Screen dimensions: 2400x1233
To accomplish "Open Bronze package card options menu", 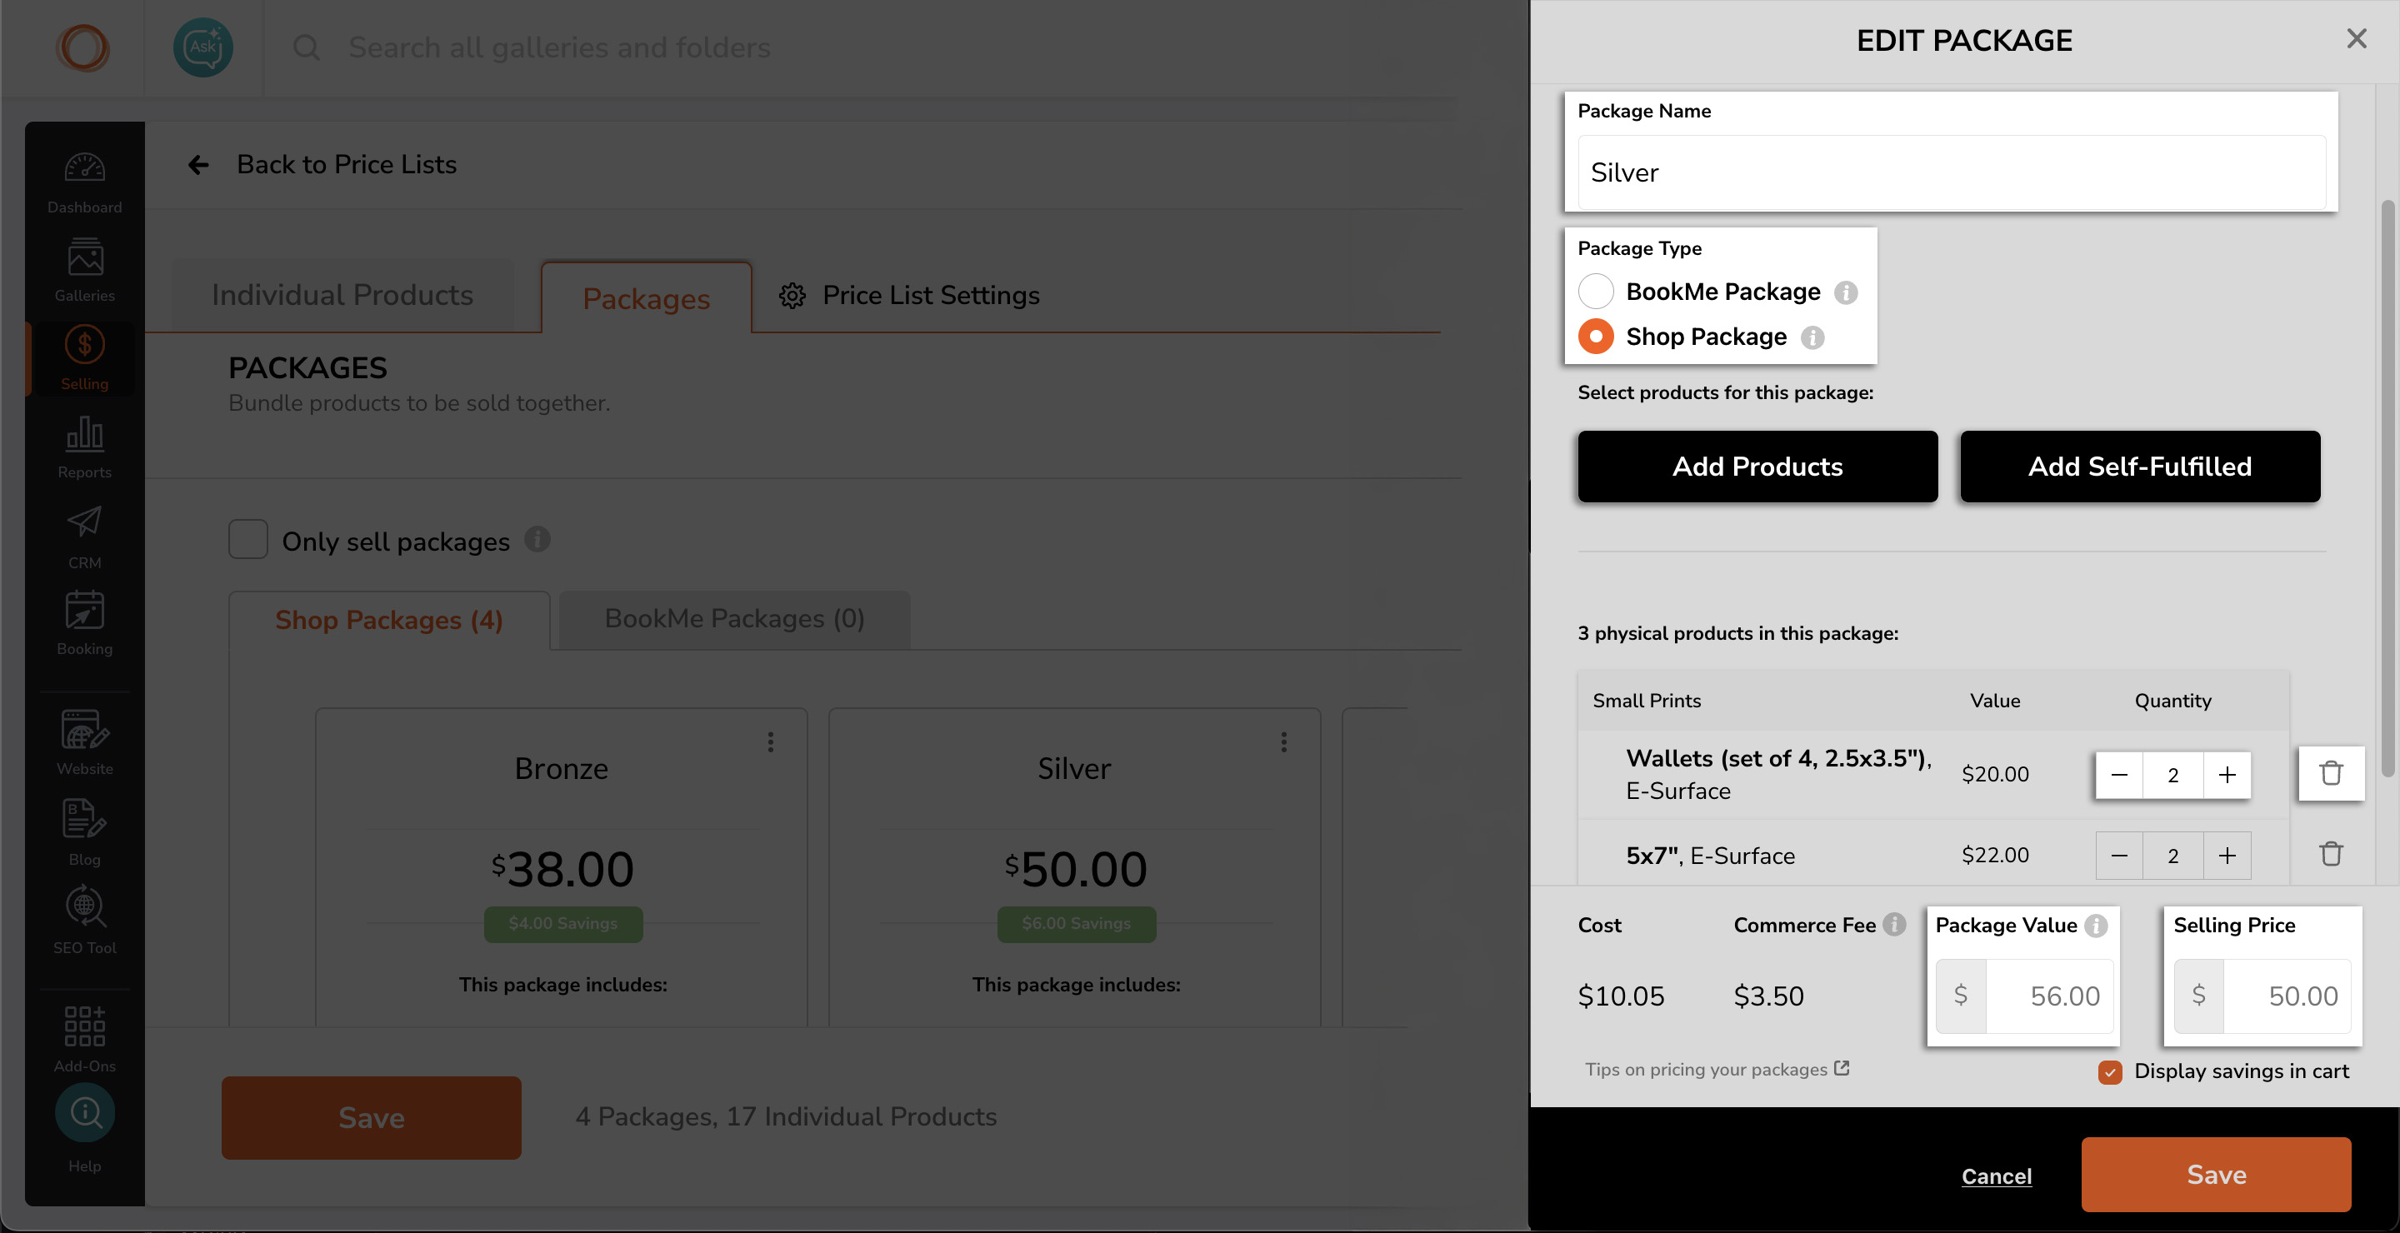I will [771, 742].
